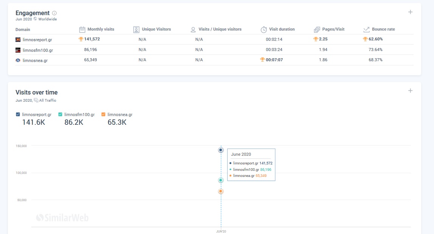Disable the limnosnea.gr series checkbox
Screen dimensions: 434x234
(103, 115)
